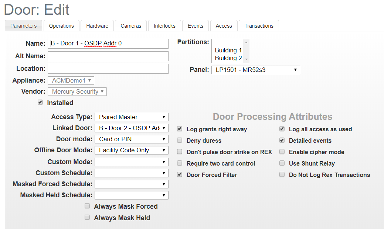Open the Hardware tab
Image resolution: width=384 pixels, height=229 pixels.
(x=97, y=25)
